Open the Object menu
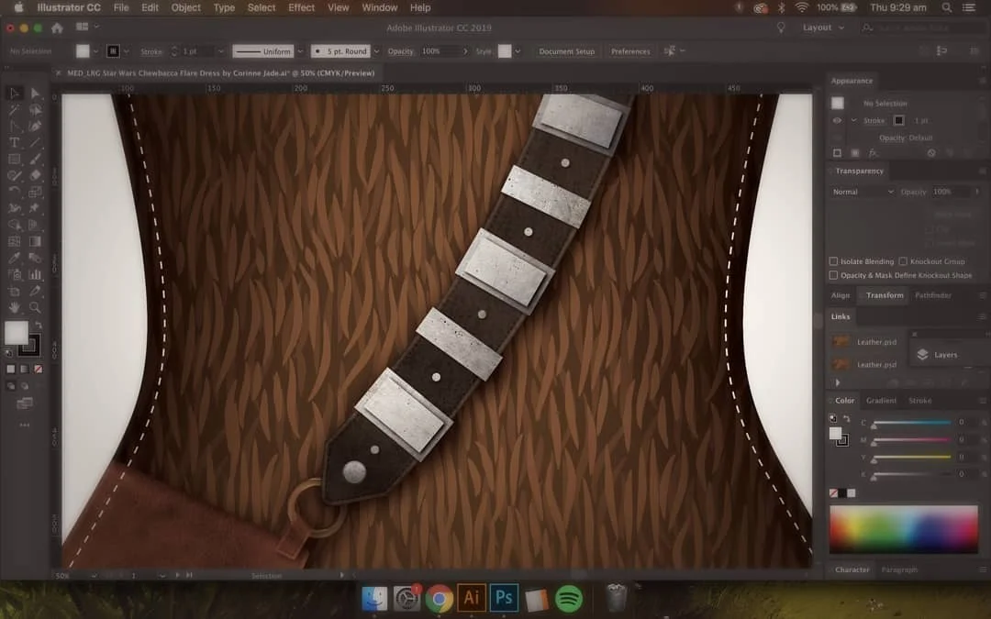 tap(185, 7)
